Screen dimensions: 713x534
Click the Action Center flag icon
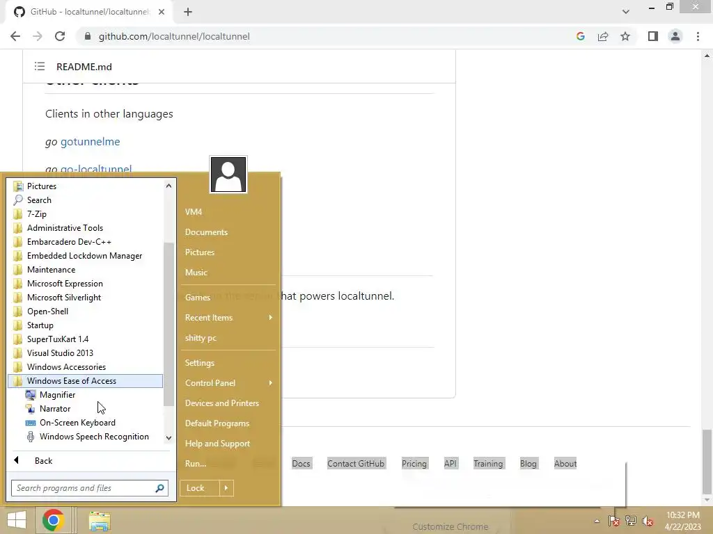(x=613, y=521)
